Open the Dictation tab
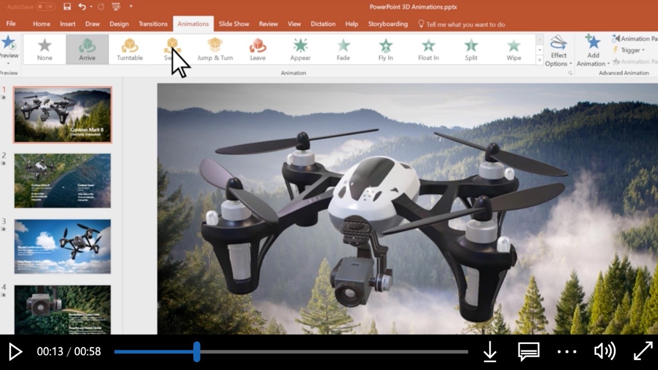Image resolution: width=658 pixels, height=370 pixels. 323,24
